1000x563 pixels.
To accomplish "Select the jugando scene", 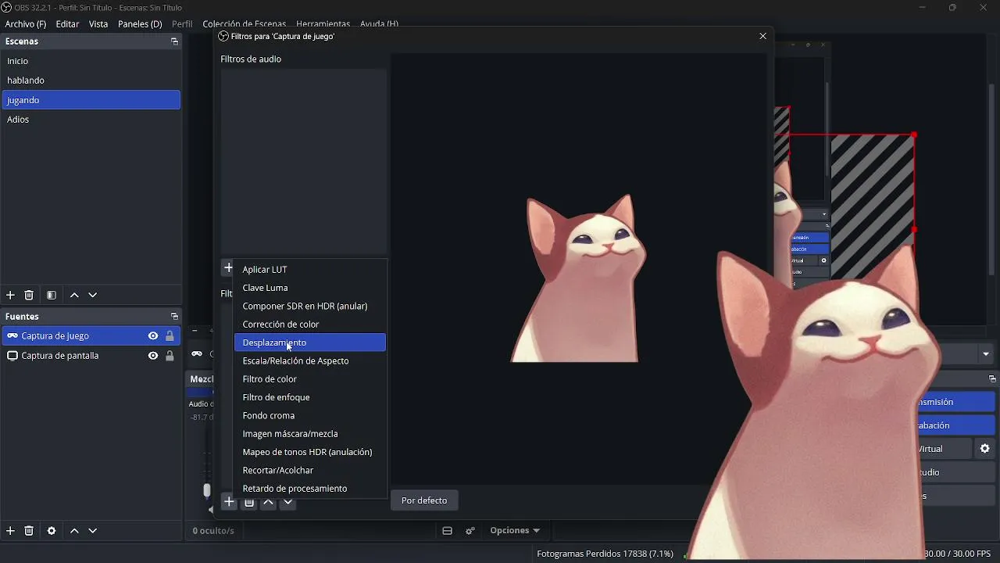I will (x=91, y=100).
